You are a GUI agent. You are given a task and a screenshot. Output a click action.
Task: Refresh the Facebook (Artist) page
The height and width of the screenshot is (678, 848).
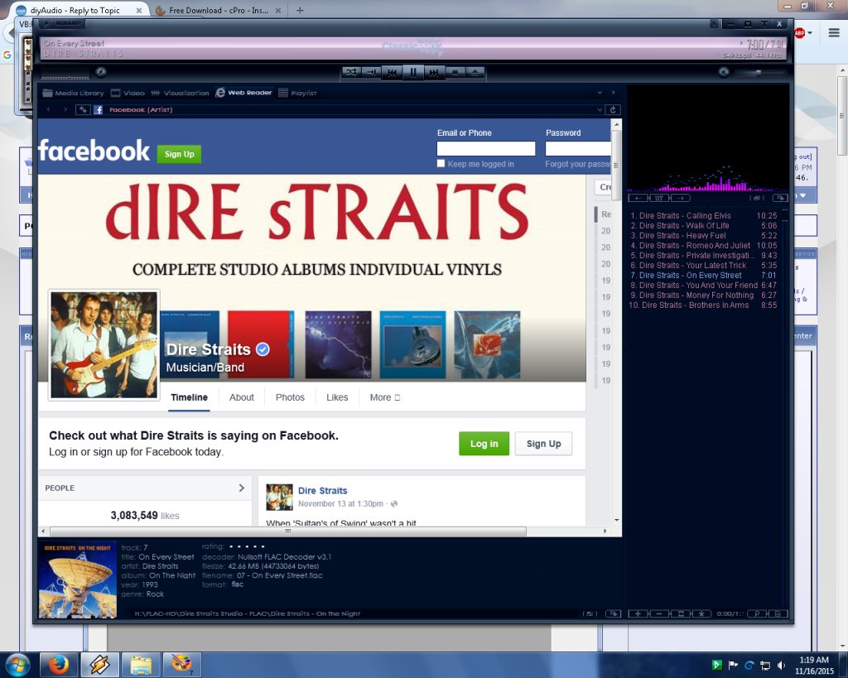point(613,110)
